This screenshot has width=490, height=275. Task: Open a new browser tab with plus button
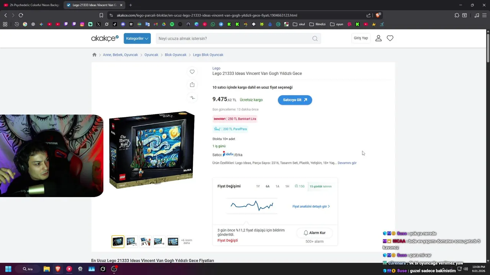131,5
